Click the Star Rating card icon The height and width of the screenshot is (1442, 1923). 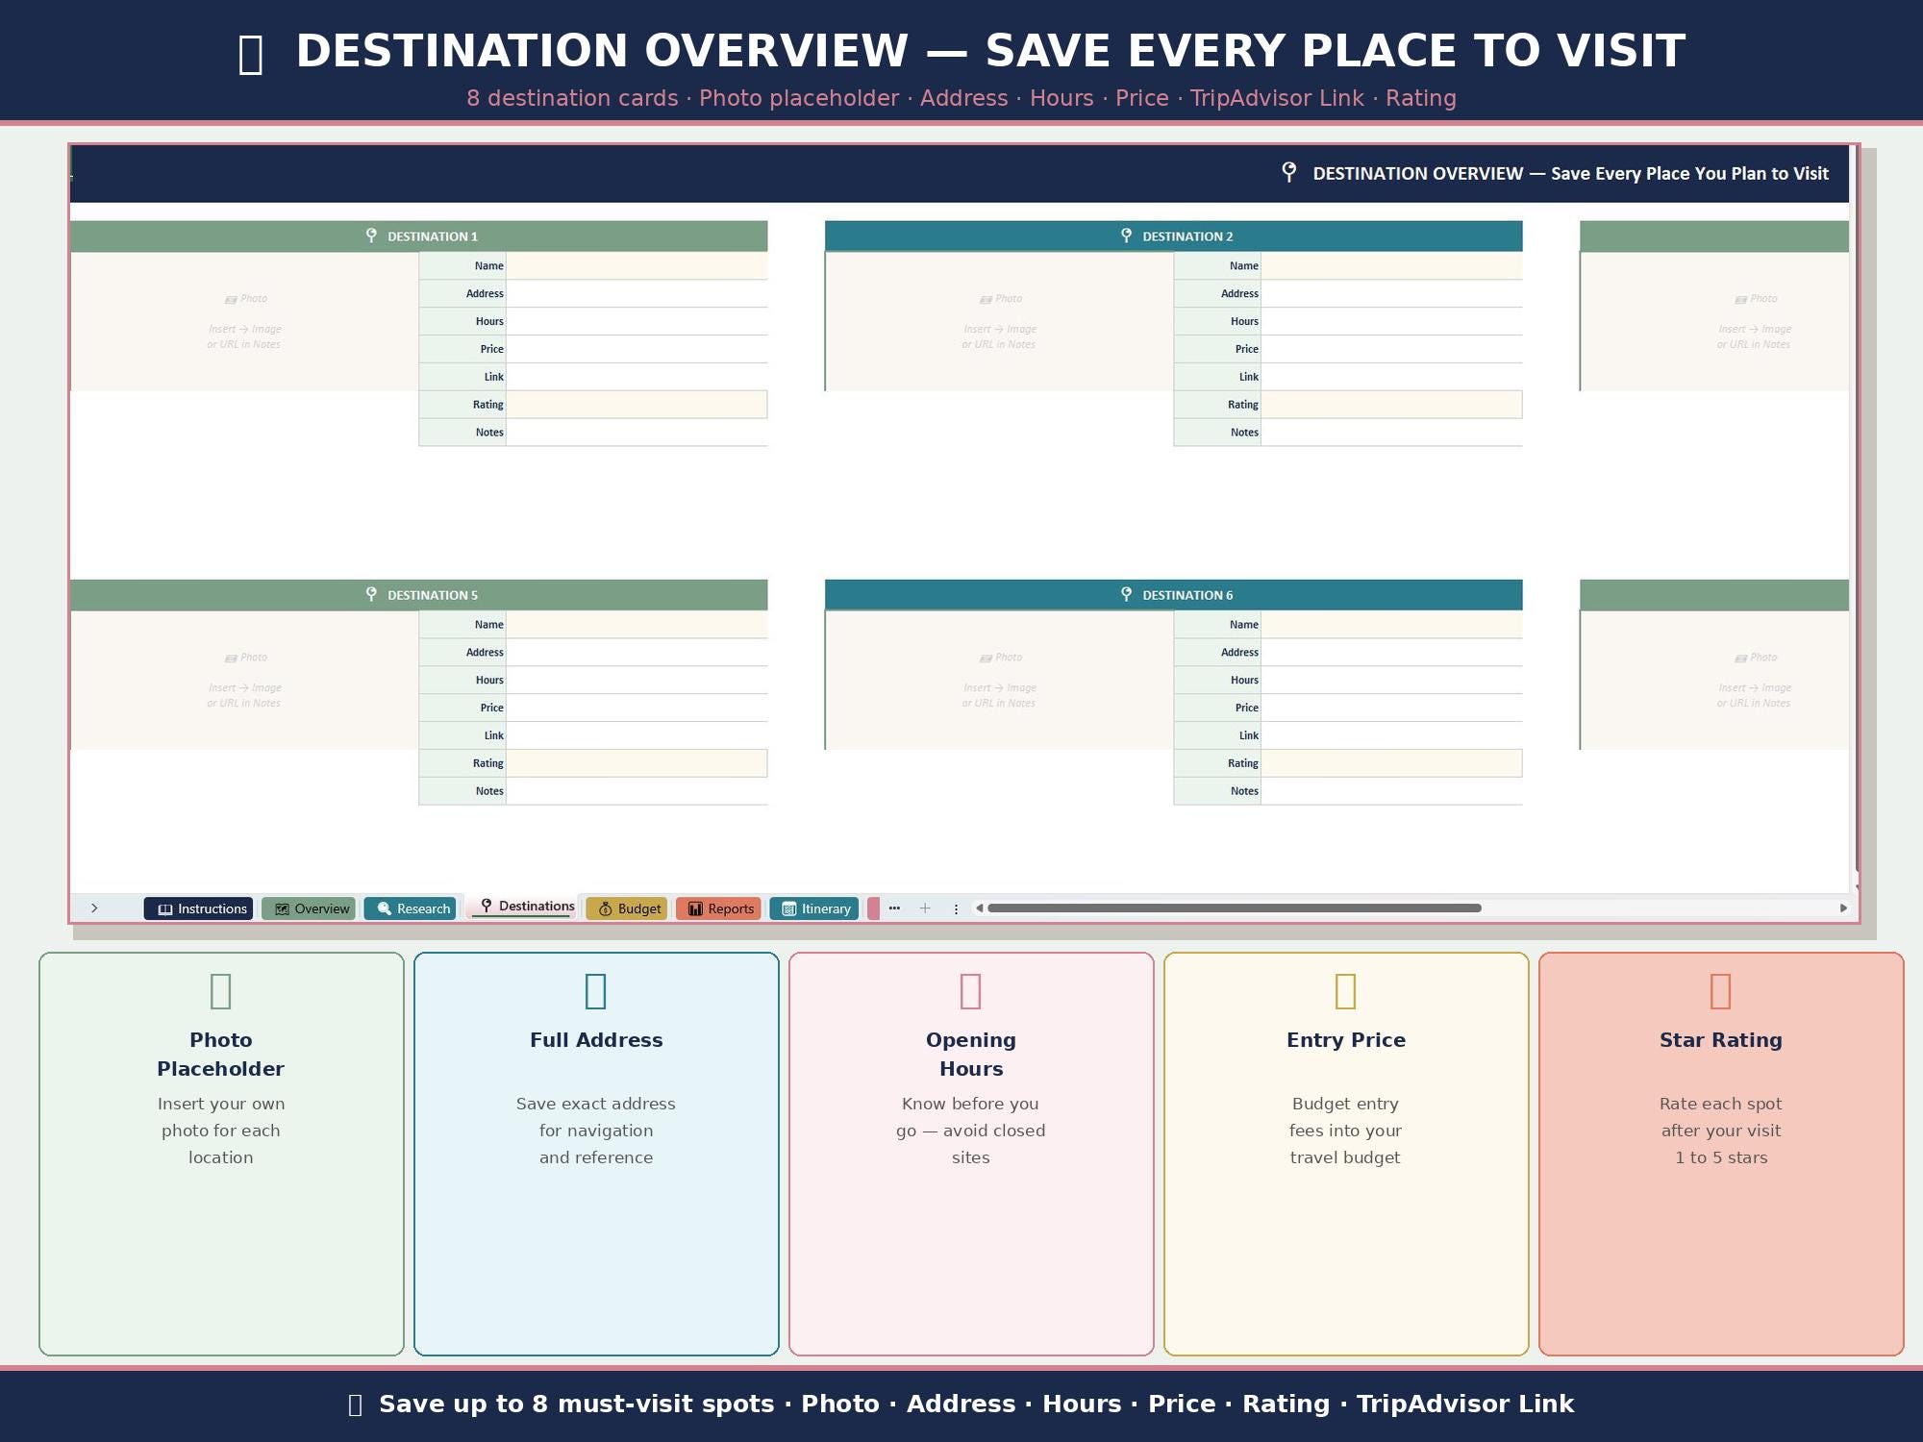click(1721, 991)
